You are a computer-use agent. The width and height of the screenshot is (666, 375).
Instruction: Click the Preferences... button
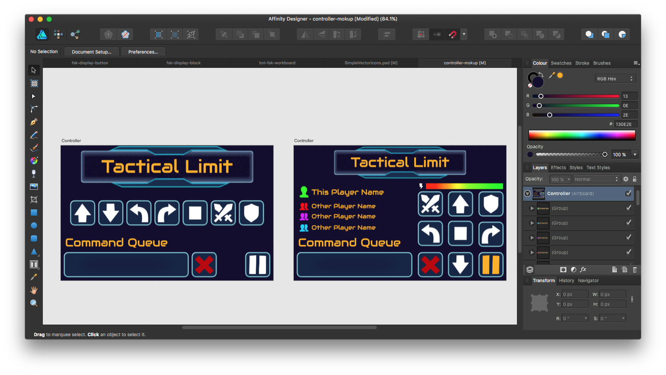pos(143,52)
